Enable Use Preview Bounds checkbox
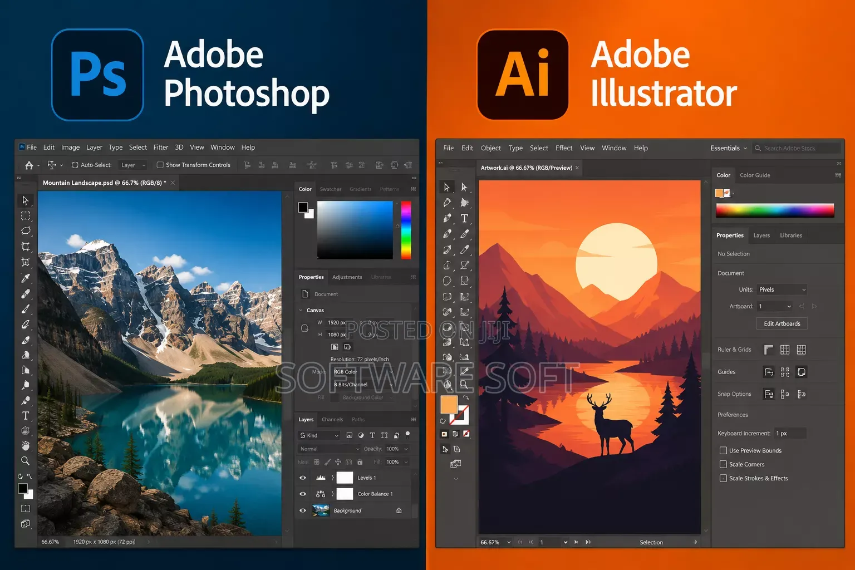The image size is (855, 570). [x=723, y=450]
